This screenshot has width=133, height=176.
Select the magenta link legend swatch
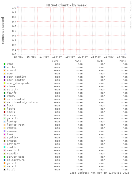coord(5,134)
